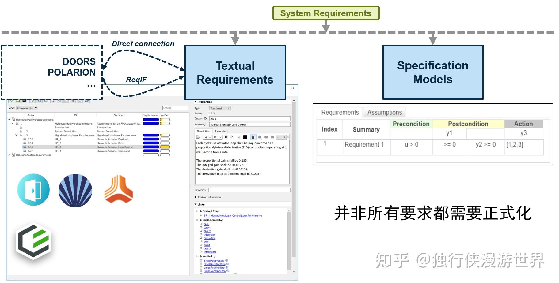Apply right alignment in the Description editor

[x=266, y=137]
